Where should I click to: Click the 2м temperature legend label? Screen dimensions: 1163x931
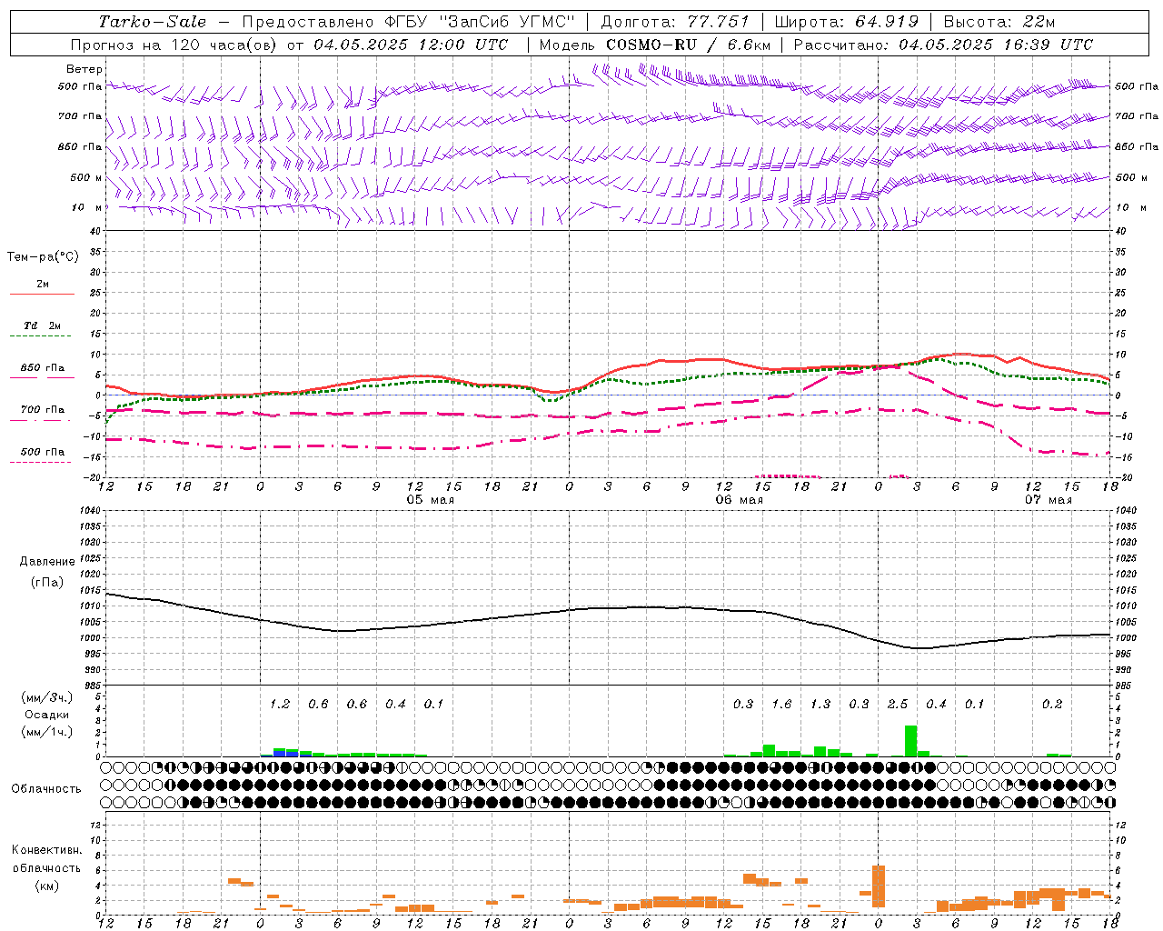[x=43, y=285]
